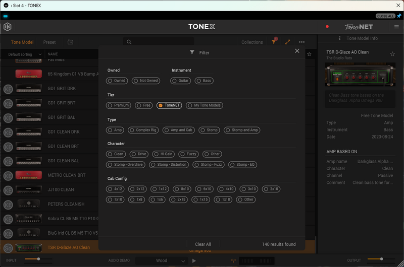Click the search input field

click(159, 42)
